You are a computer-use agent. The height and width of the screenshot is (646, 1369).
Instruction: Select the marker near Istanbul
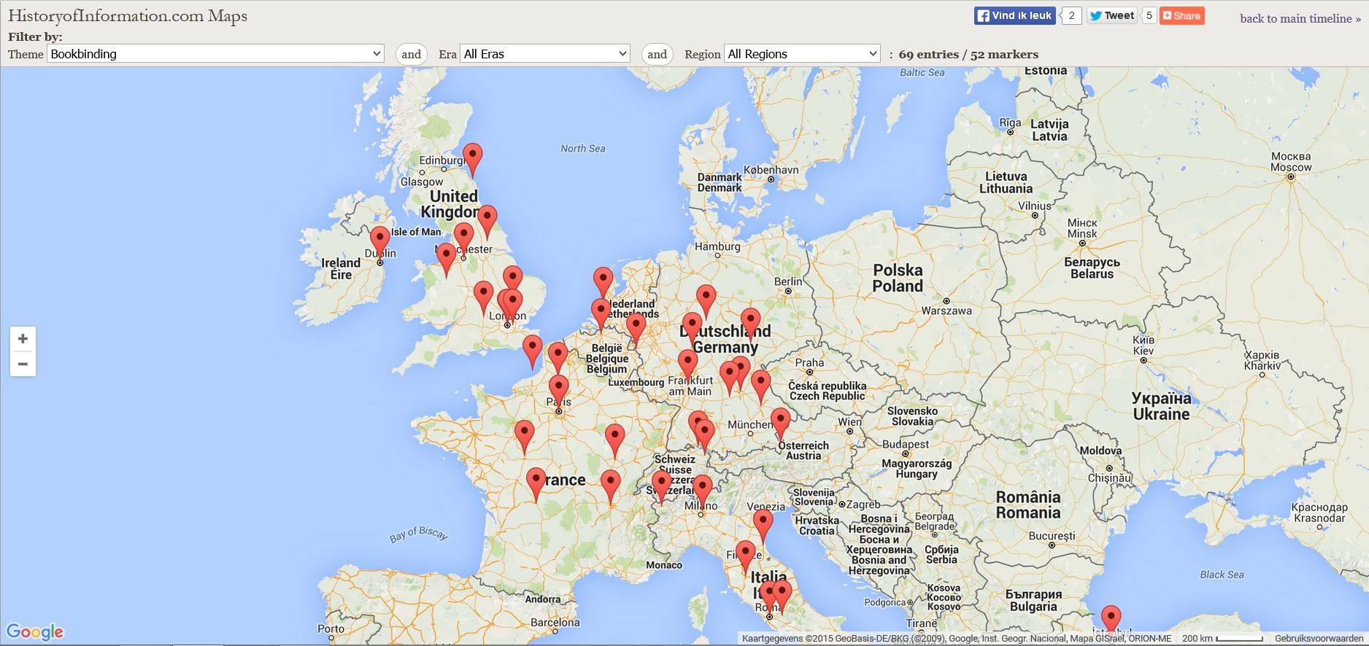tap(1111, 620)
